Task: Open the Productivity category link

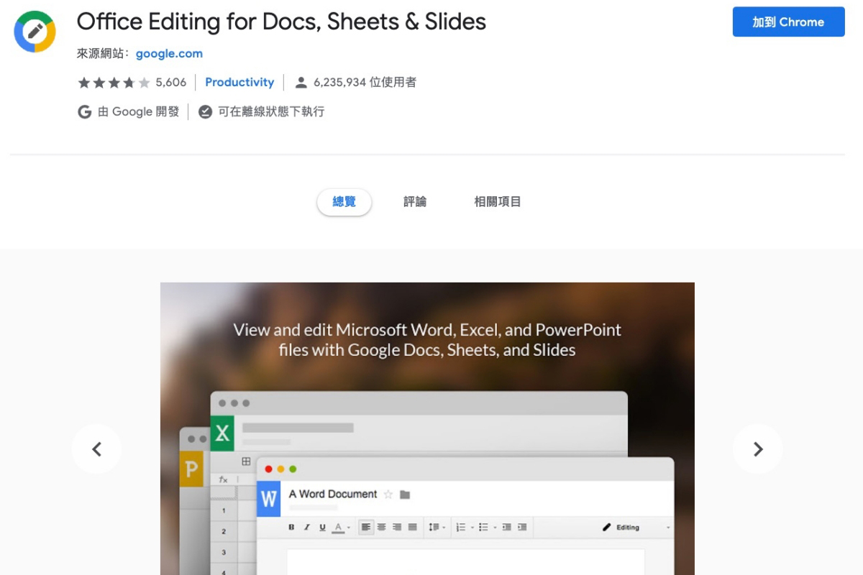Action: pyautogui.click(x=239, y=81)
